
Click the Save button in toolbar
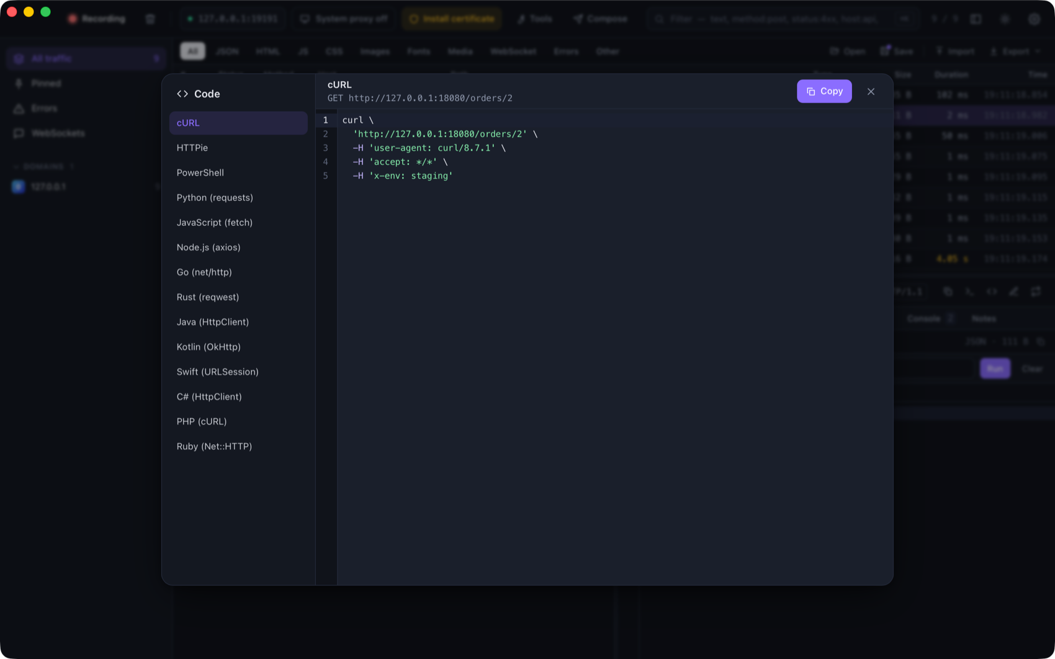click(x=897, y=52)
